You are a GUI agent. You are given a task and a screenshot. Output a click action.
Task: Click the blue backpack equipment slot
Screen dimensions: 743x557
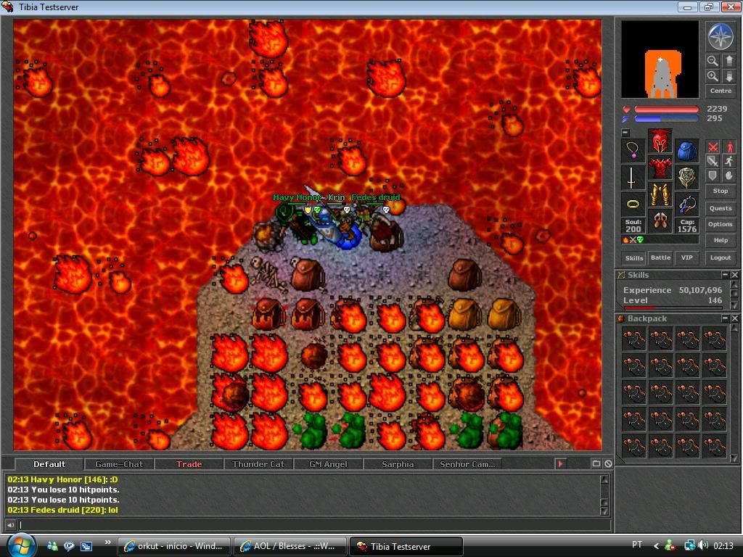click(x=686, y=151)
